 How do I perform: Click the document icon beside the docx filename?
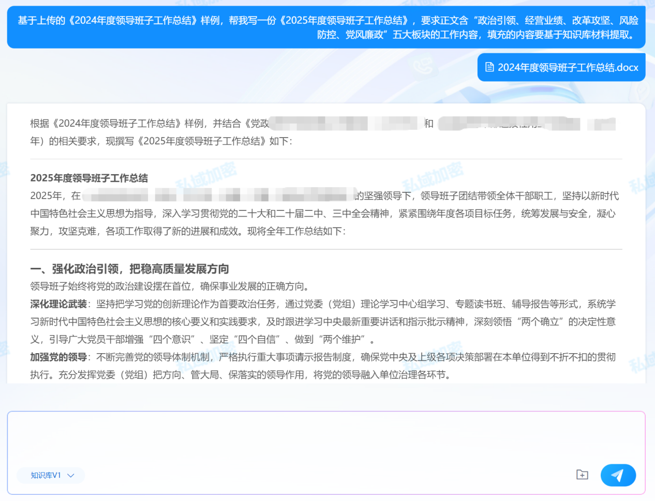(x=489, y=67)
